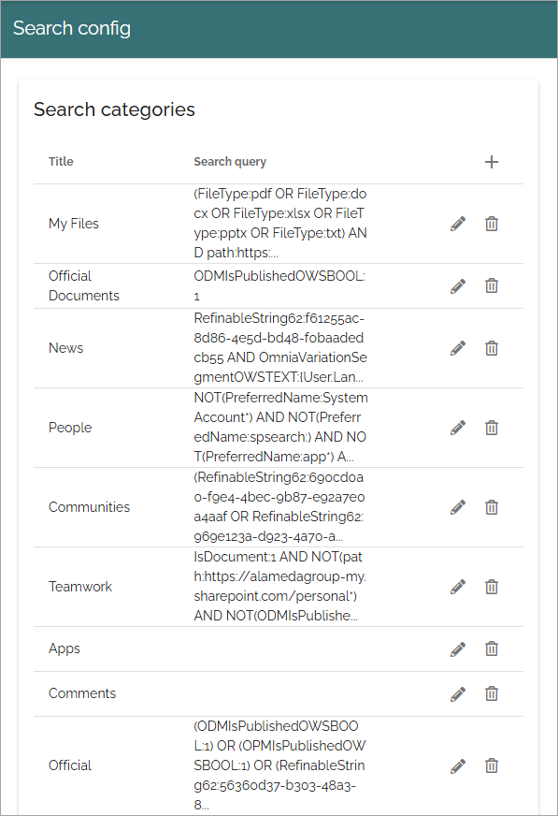Click the Search categories heading
Viewport: 558px width, 816px height.
click(114, 109)
